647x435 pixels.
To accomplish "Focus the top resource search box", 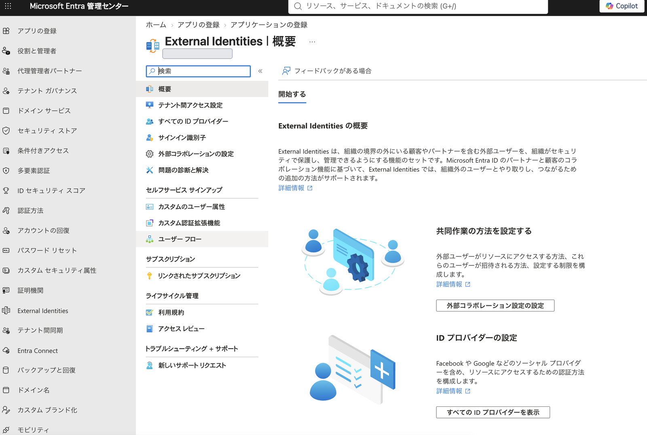I will click(418, 6).
